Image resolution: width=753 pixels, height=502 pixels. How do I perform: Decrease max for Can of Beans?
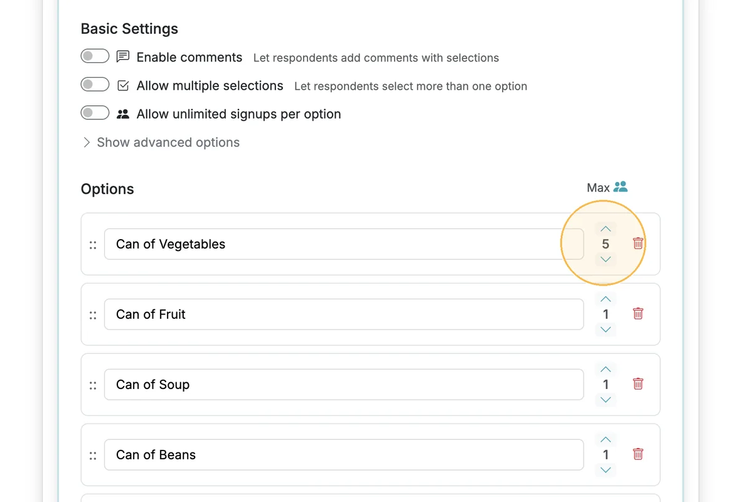[606, 470]
